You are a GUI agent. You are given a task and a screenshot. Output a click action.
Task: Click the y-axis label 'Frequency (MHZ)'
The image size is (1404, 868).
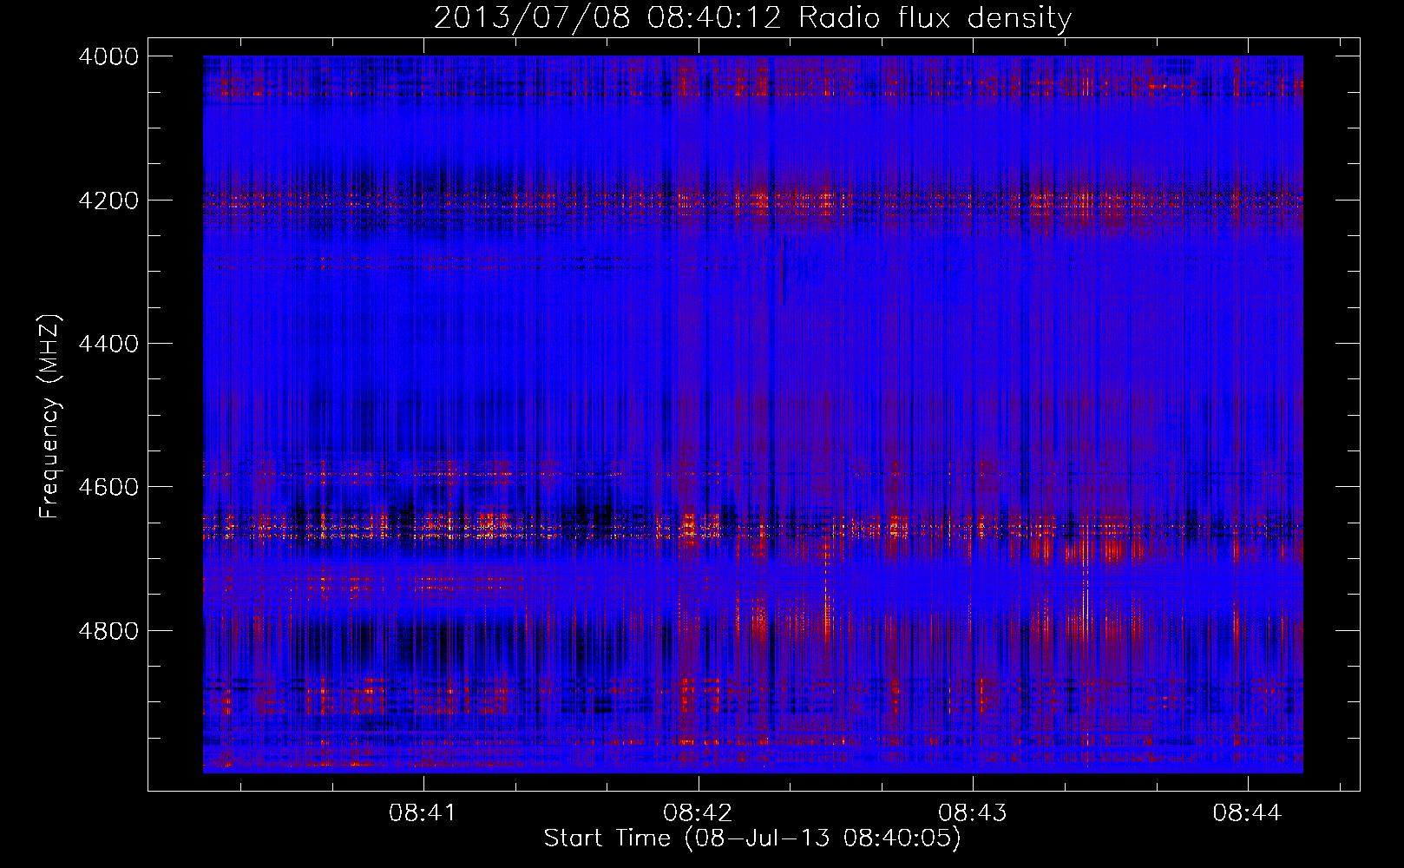50,417
